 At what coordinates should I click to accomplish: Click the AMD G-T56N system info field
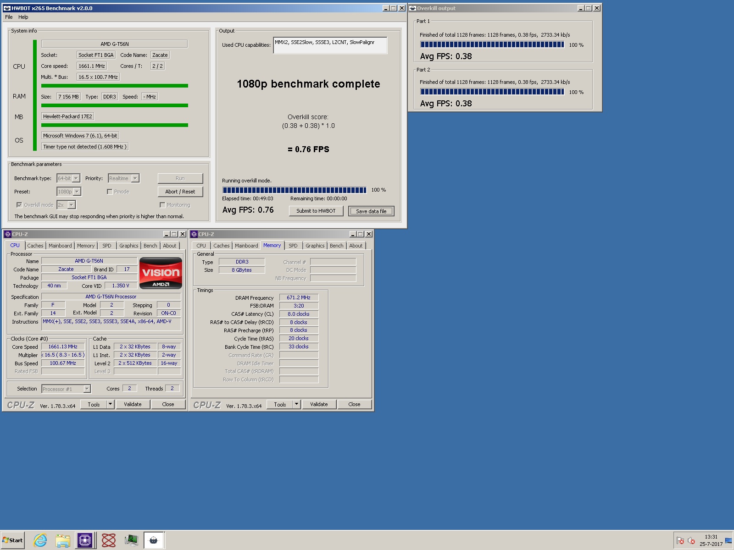(x=114, y=44)
